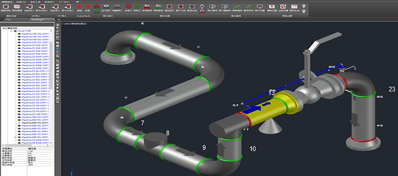Toggle visibility of the first Pipeline:100-OG entry
The height and width of the screenshot is (176, 398).
click(x=19, y=34)
